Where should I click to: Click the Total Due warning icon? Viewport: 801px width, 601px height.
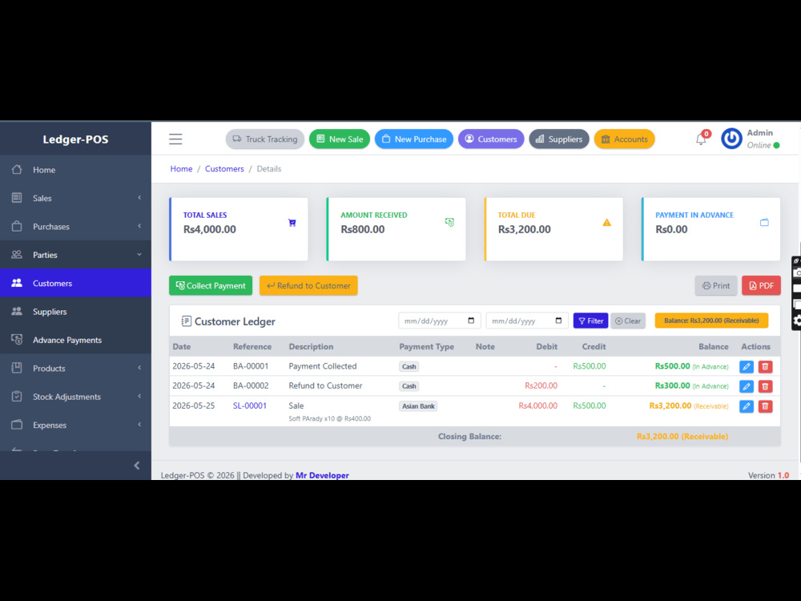click(606, 222)
